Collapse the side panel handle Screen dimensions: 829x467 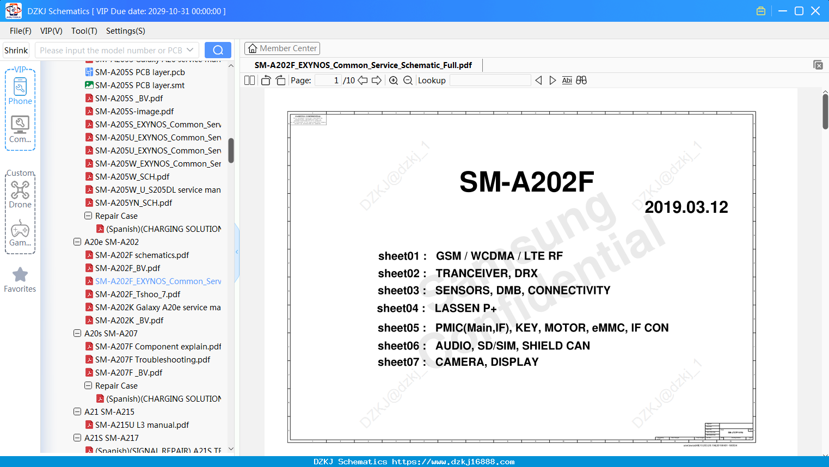237,251
